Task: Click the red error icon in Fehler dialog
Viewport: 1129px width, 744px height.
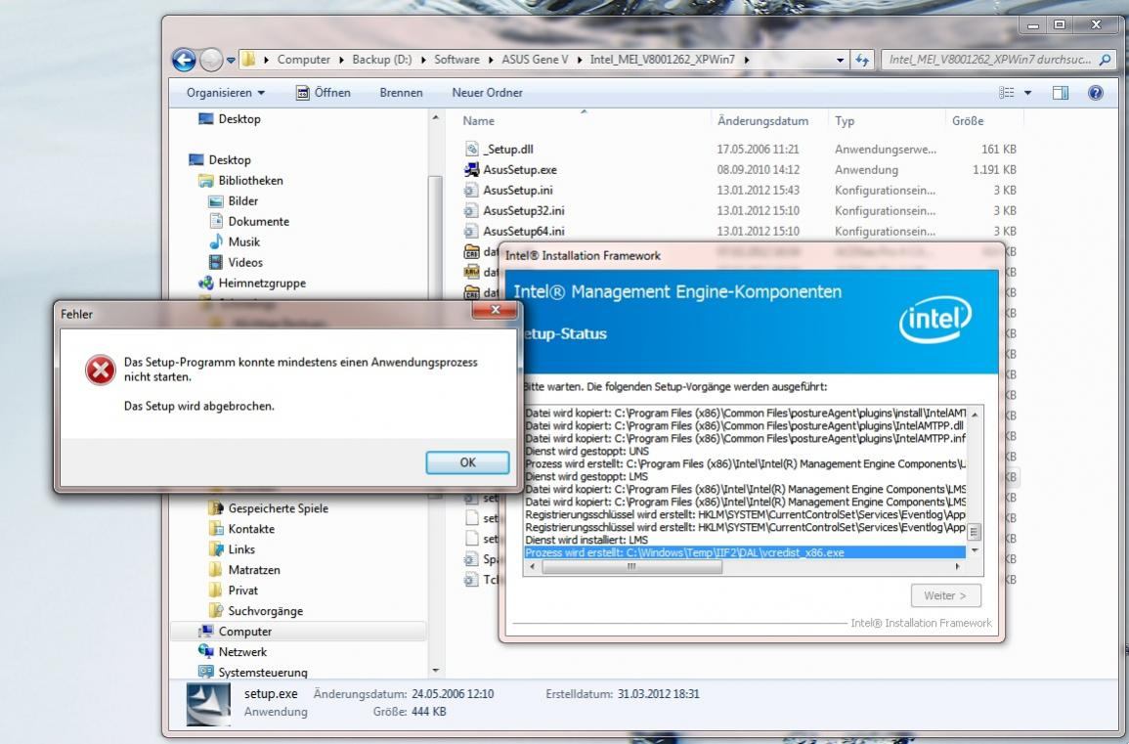Action: coord(100,370)
